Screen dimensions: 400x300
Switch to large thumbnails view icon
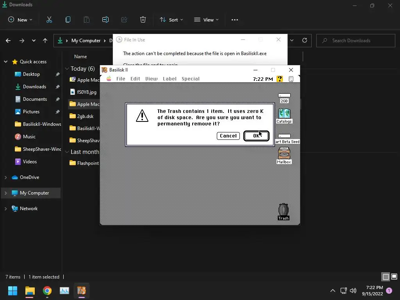pos(394,277)
